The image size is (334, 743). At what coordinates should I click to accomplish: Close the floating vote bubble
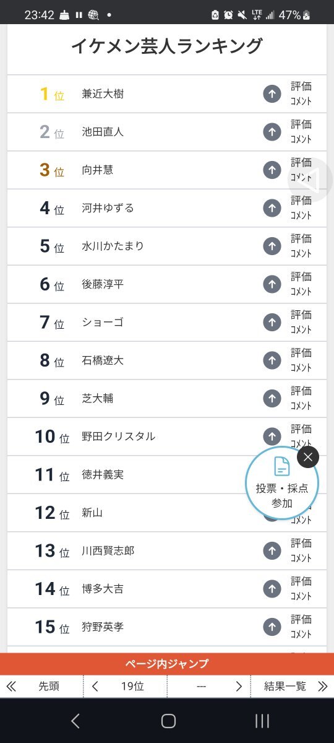(308, 458)
